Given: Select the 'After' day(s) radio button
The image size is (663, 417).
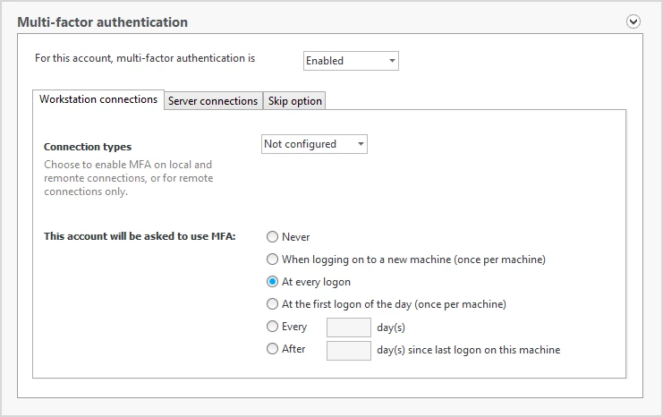Looking at the screenshot, I should coord(273,349).
